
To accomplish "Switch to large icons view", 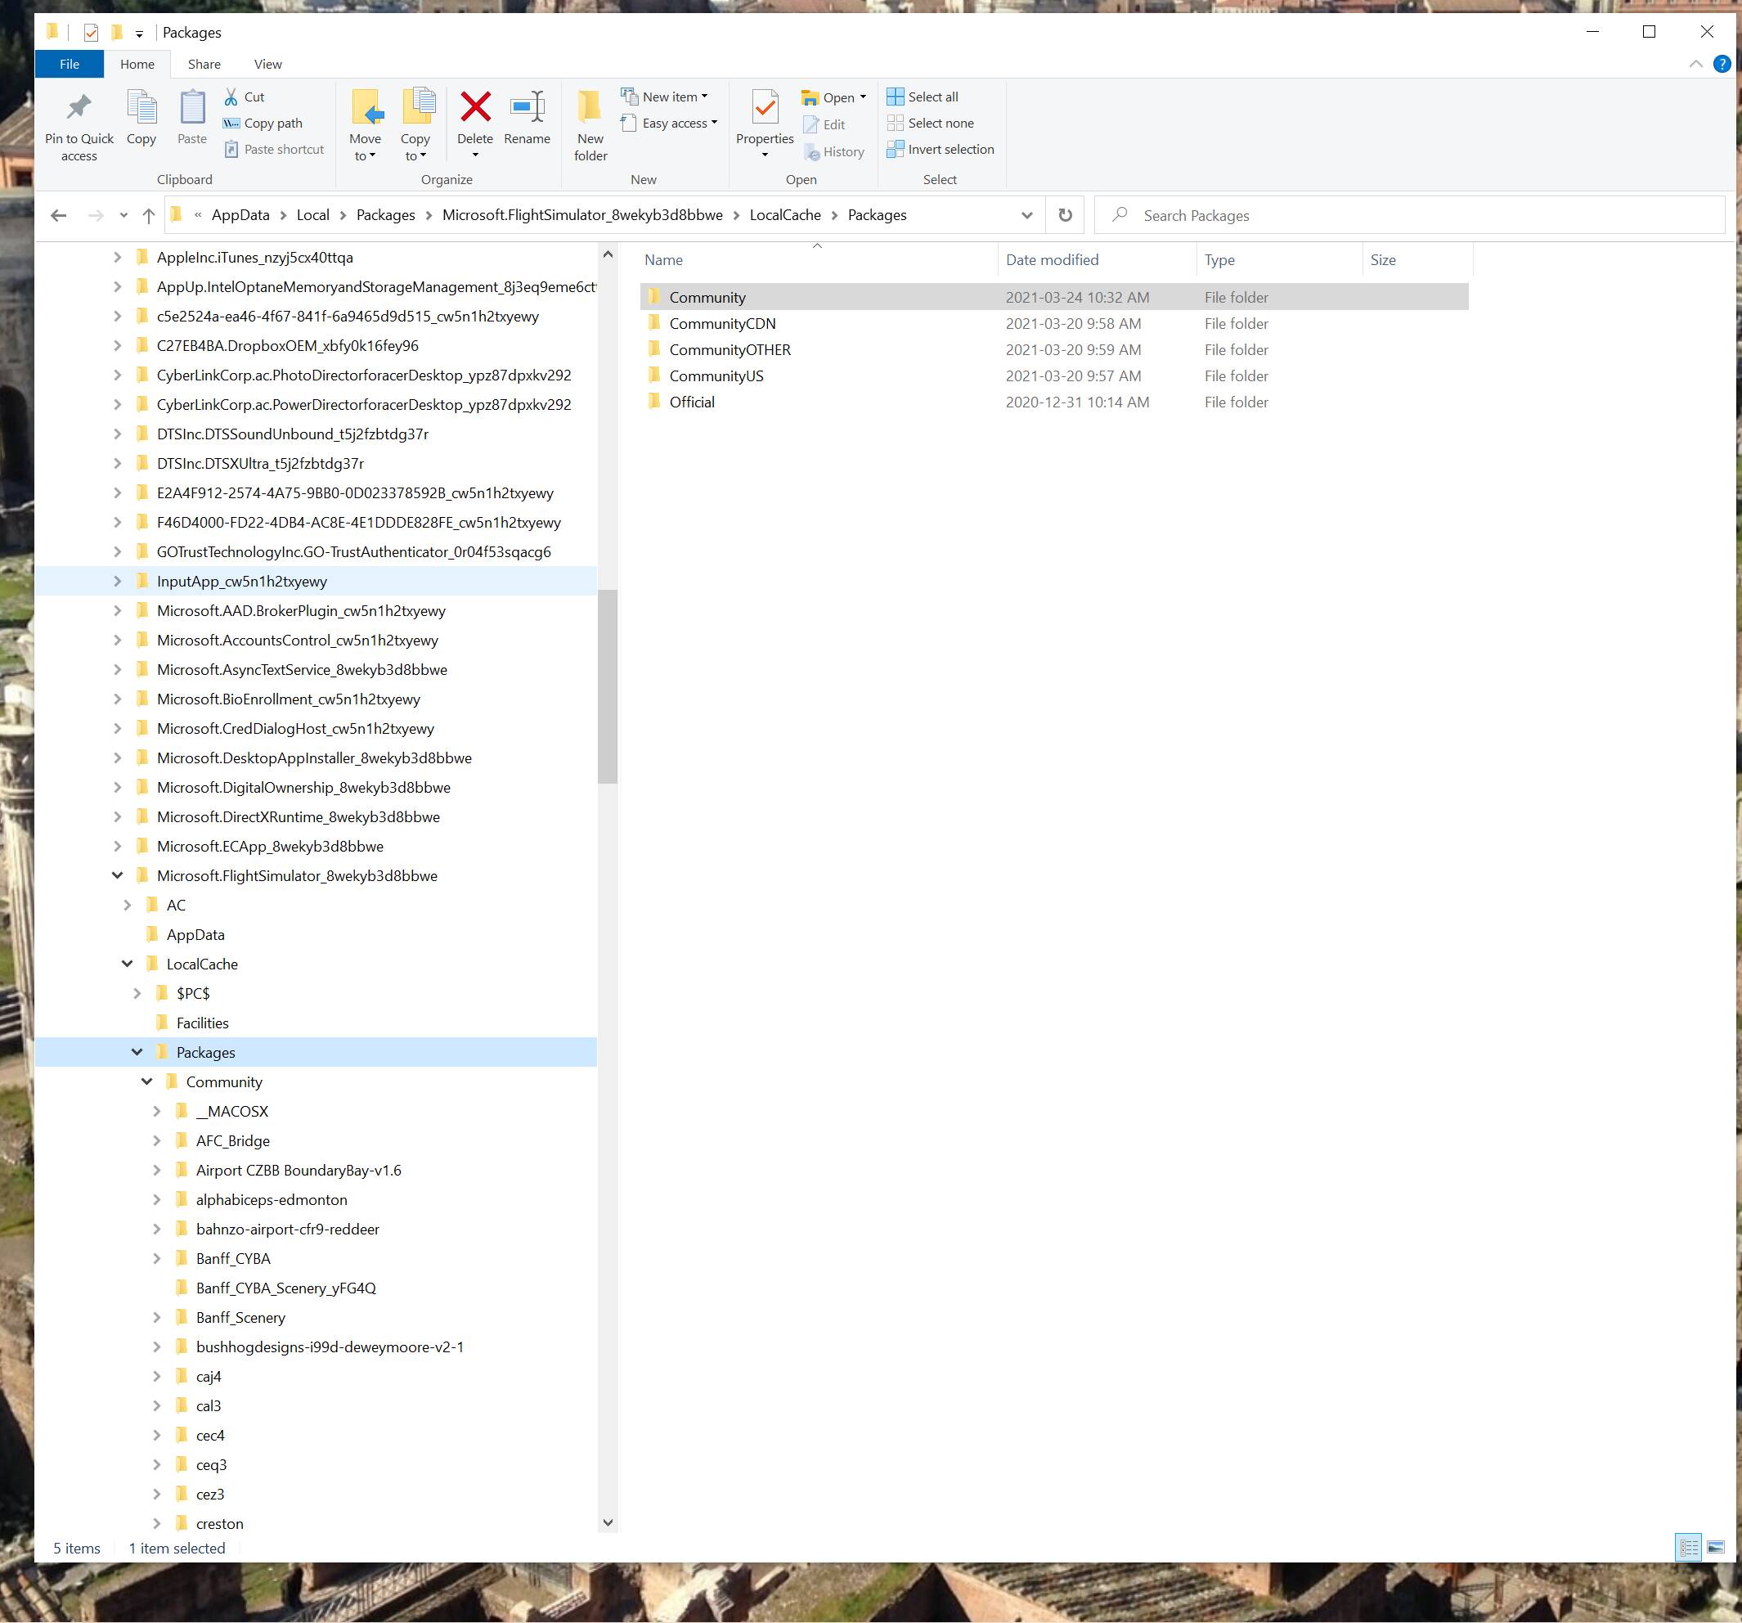I will pyautogui.click(x=1715, y=1548).
